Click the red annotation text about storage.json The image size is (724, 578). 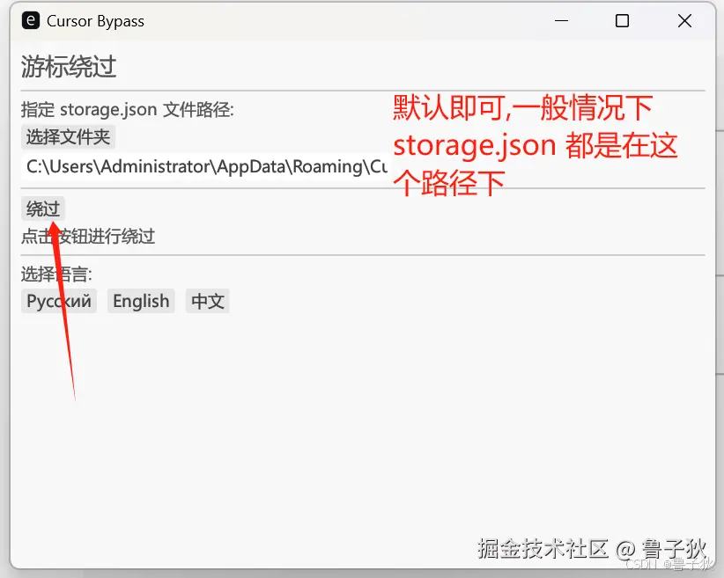pos(534,144)
